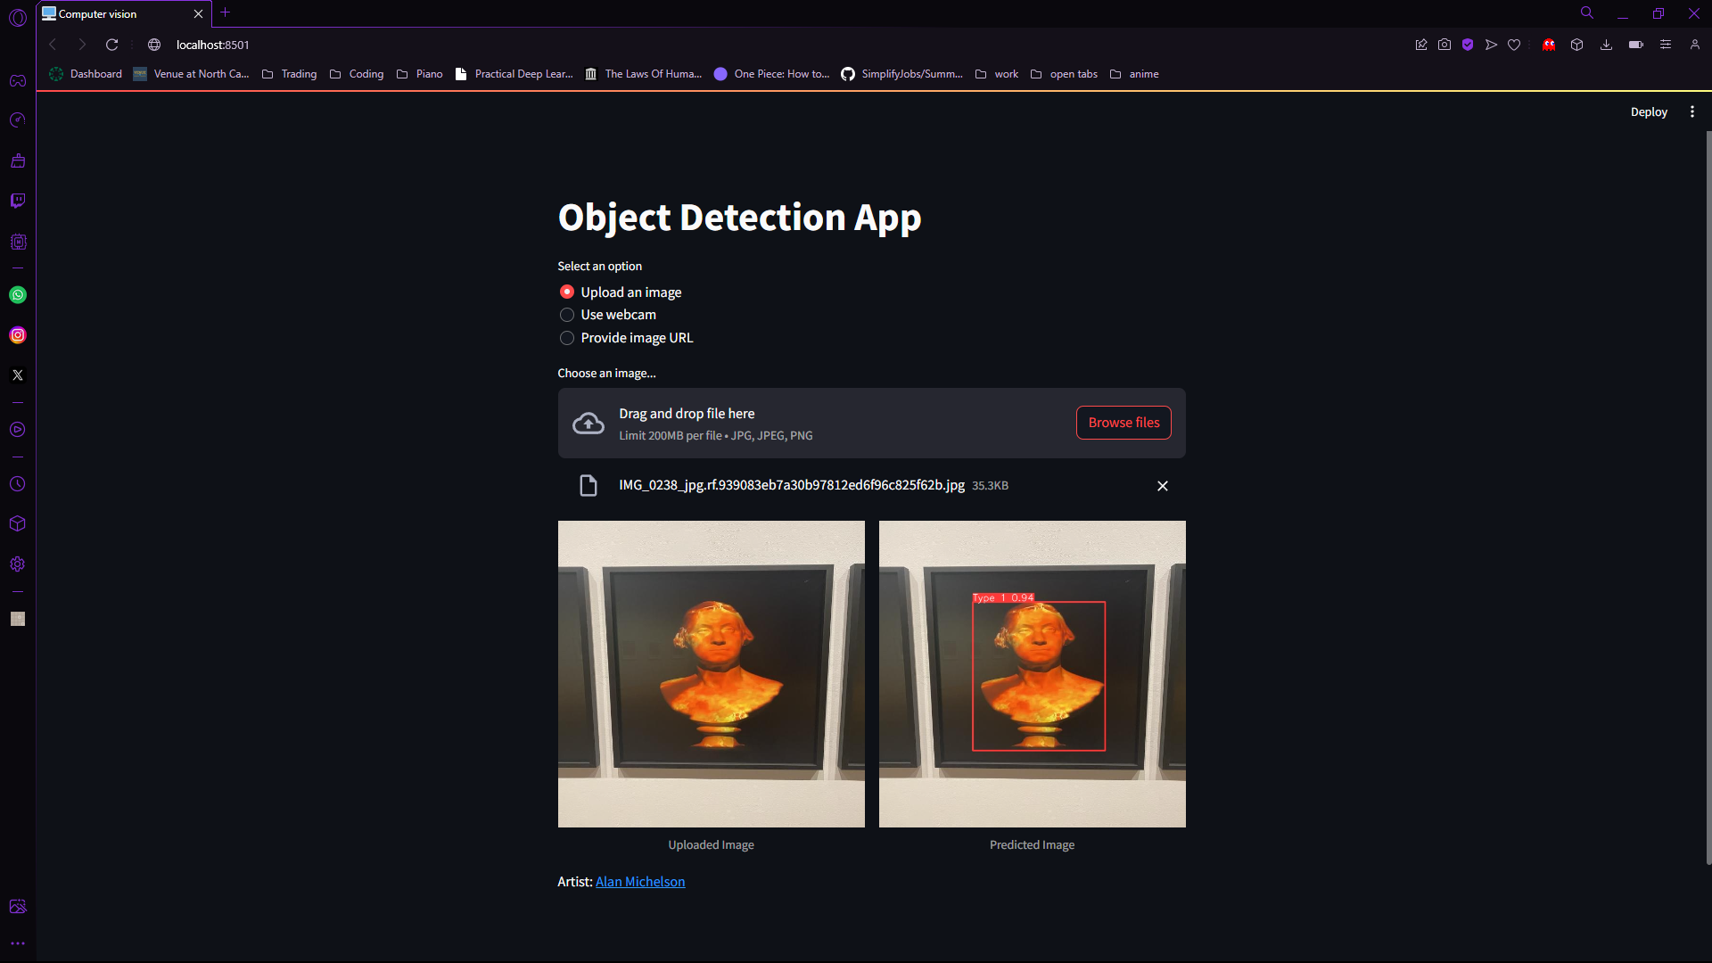1712x963 pixels.
Task: Click the Predicted Image thumbnail
Action: click(1032, 674)
